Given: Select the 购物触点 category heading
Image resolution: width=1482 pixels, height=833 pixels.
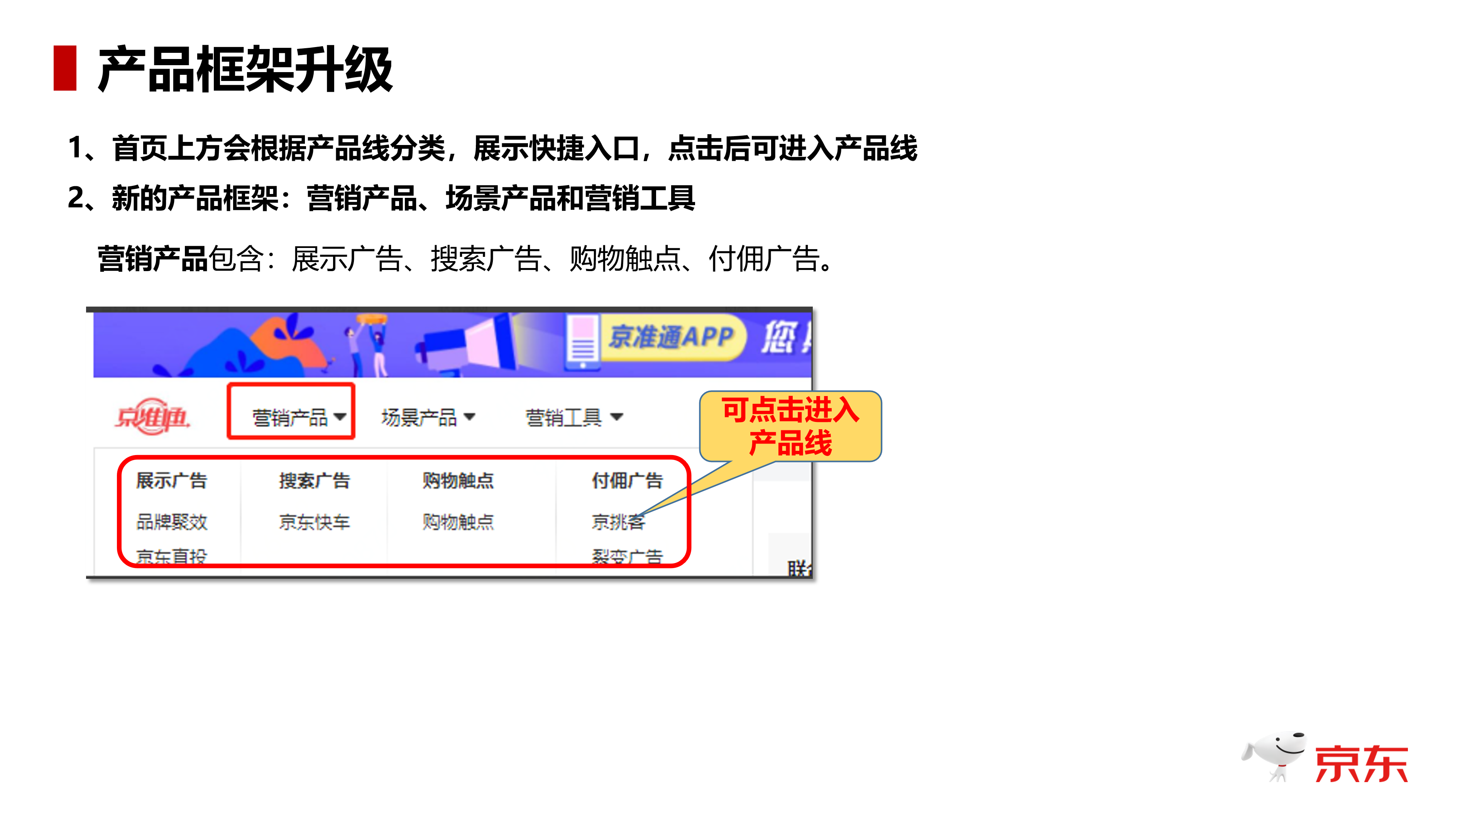Looking at the screenshot, I should [458, 480].
